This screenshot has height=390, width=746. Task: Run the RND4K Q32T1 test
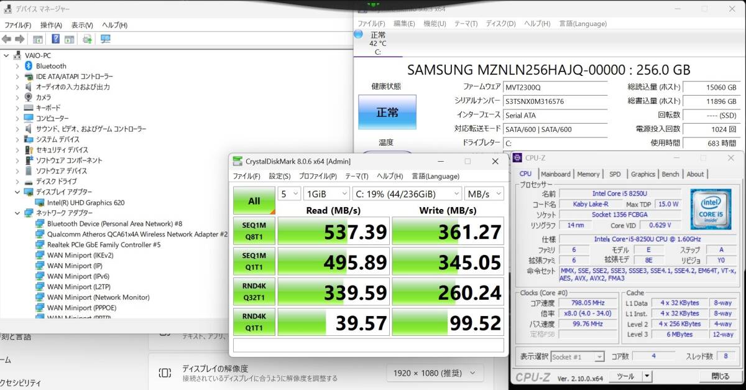pos(254,292)
